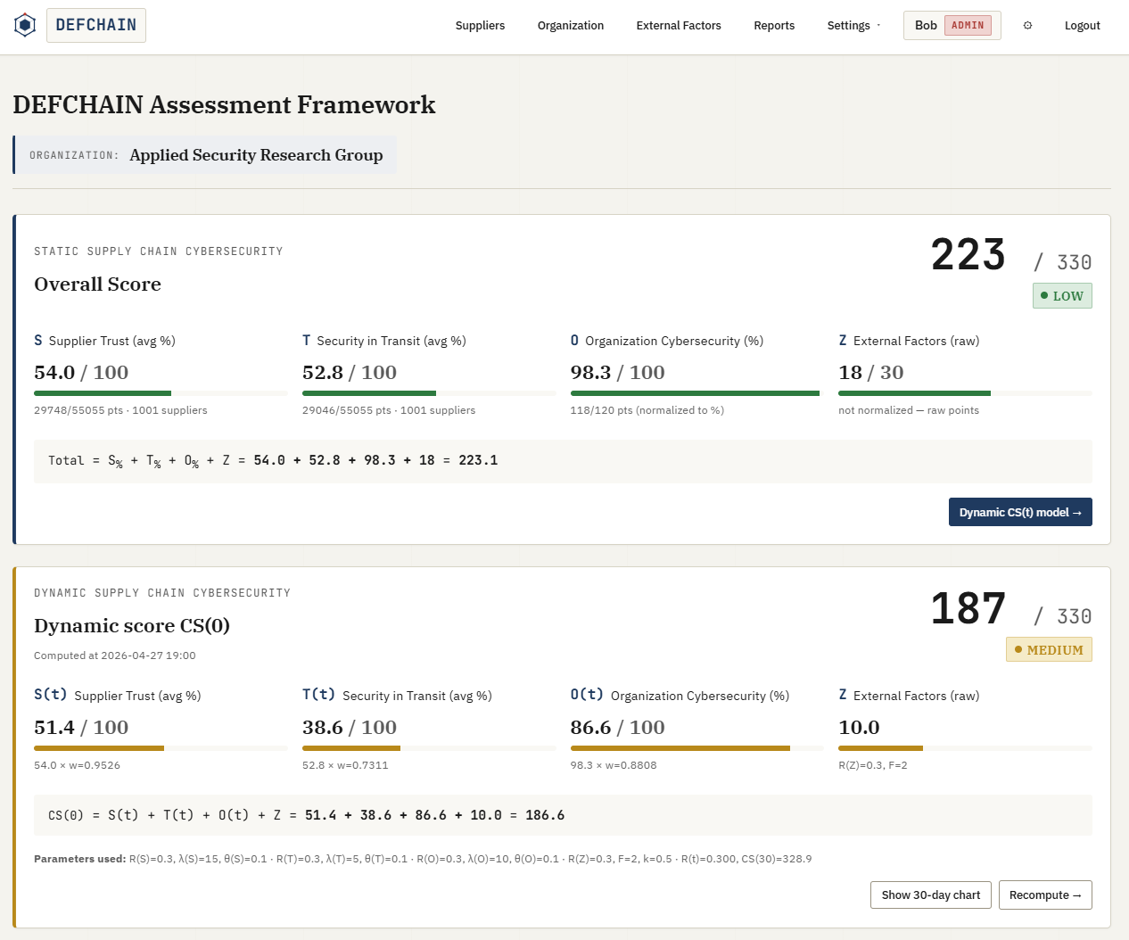Click the 51.4 / 100 S(t) value

81,728
